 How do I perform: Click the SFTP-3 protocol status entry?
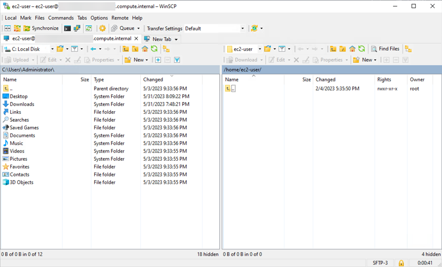380,263
